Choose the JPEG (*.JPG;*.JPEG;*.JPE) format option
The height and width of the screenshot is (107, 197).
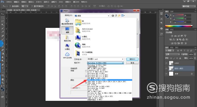tap(110, 80)
